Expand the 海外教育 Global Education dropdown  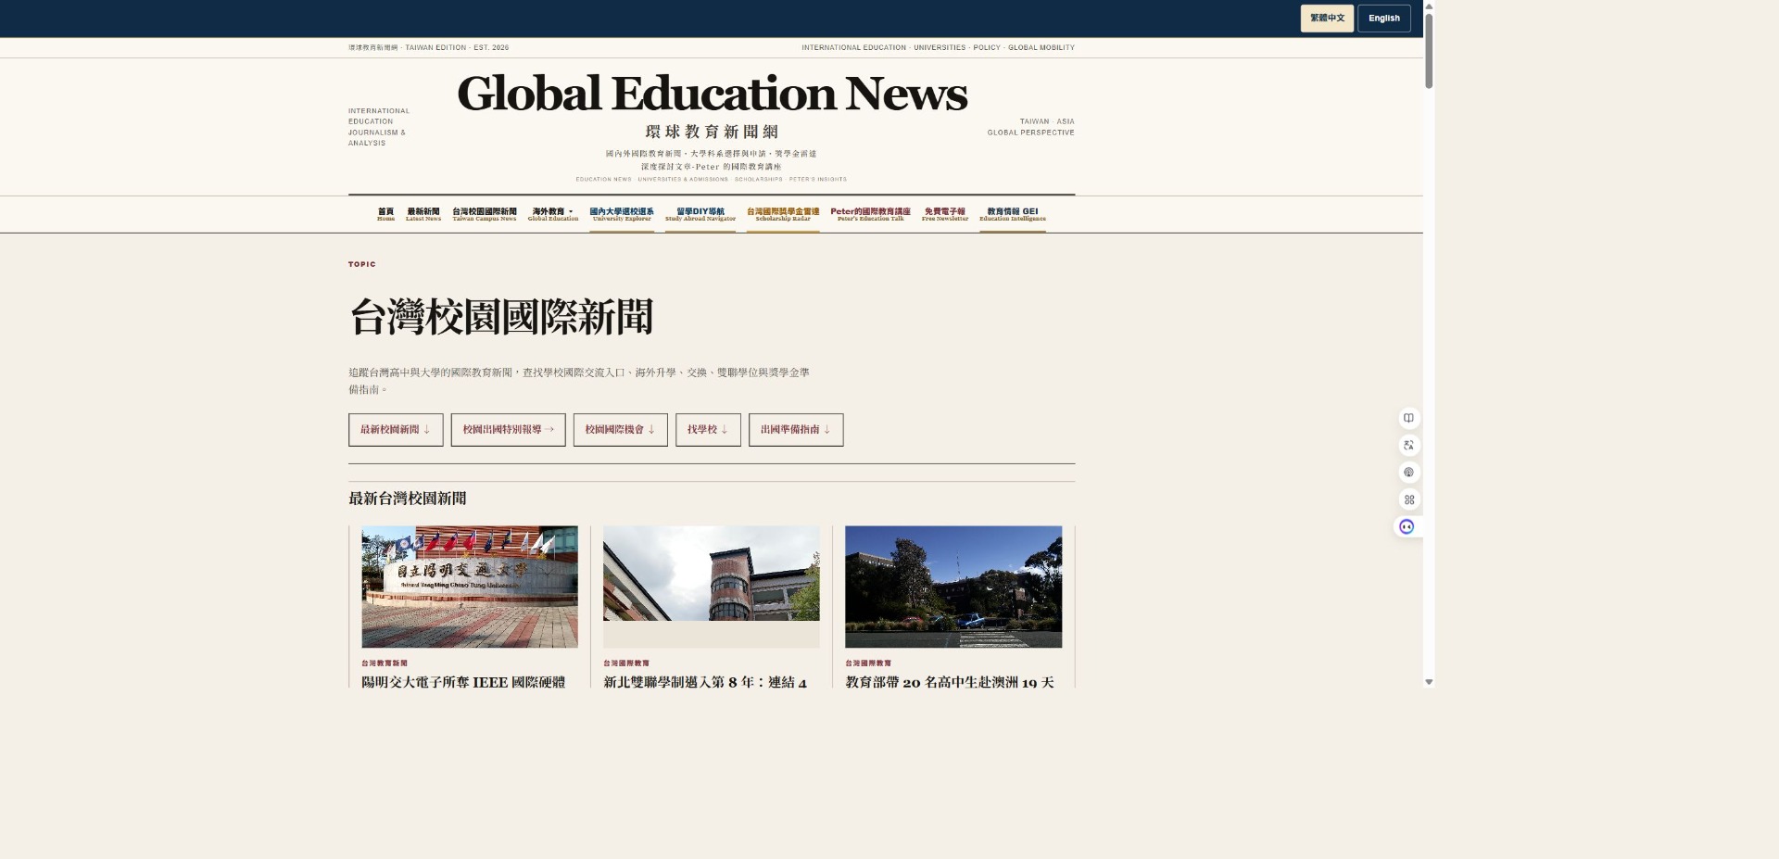(x=553, y=214)
